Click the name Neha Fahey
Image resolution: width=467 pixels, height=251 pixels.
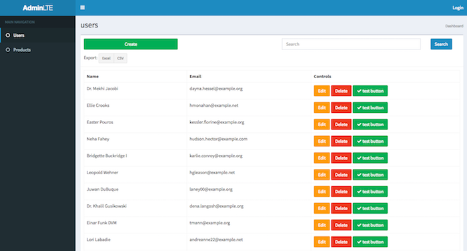tap(98, 139)
